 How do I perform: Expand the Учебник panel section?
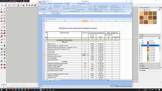[150, 67]
